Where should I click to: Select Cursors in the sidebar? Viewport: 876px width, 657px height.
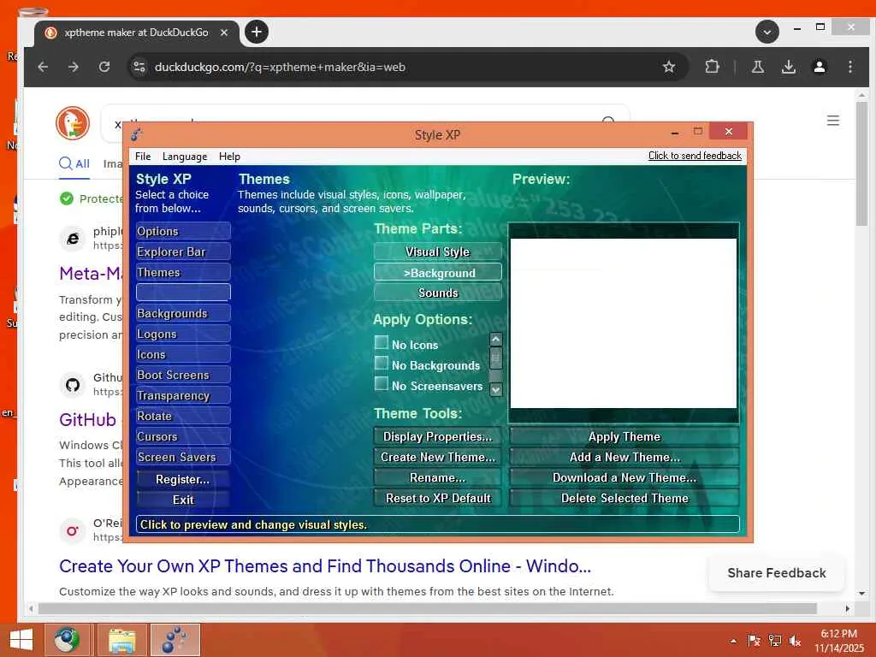[183, 436]
